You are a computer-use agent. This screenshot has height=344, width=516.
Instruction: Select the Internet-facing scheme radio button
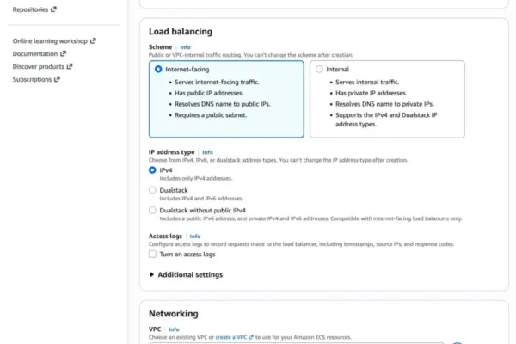pos(158,69)
